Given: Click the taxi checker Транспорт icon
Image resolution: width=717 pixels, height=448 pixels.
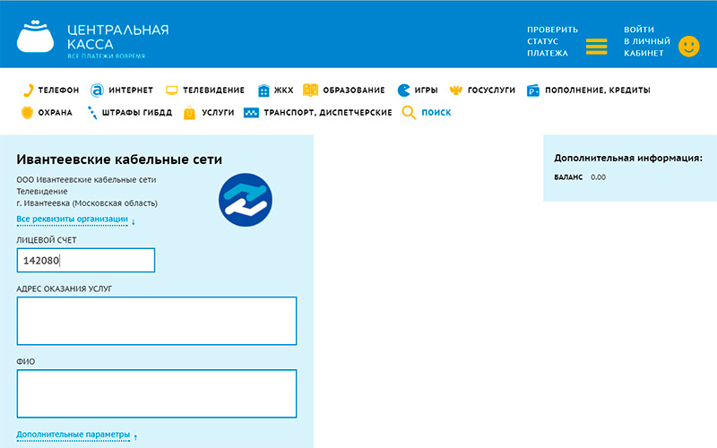Looking at the screenshot, I should point(251,113).
